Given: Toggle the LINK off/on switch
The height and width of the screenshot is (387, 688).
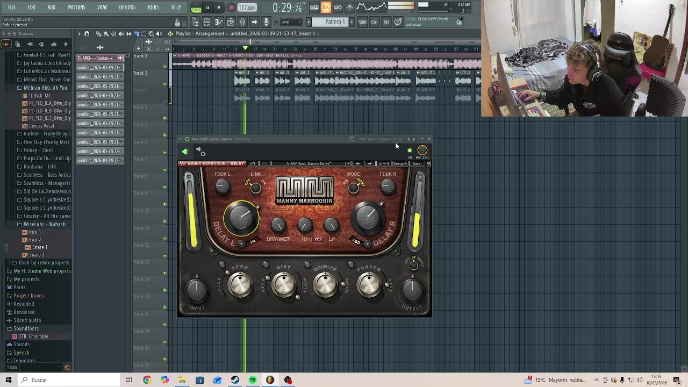Looking at the screenshot, I should point(255,188).
